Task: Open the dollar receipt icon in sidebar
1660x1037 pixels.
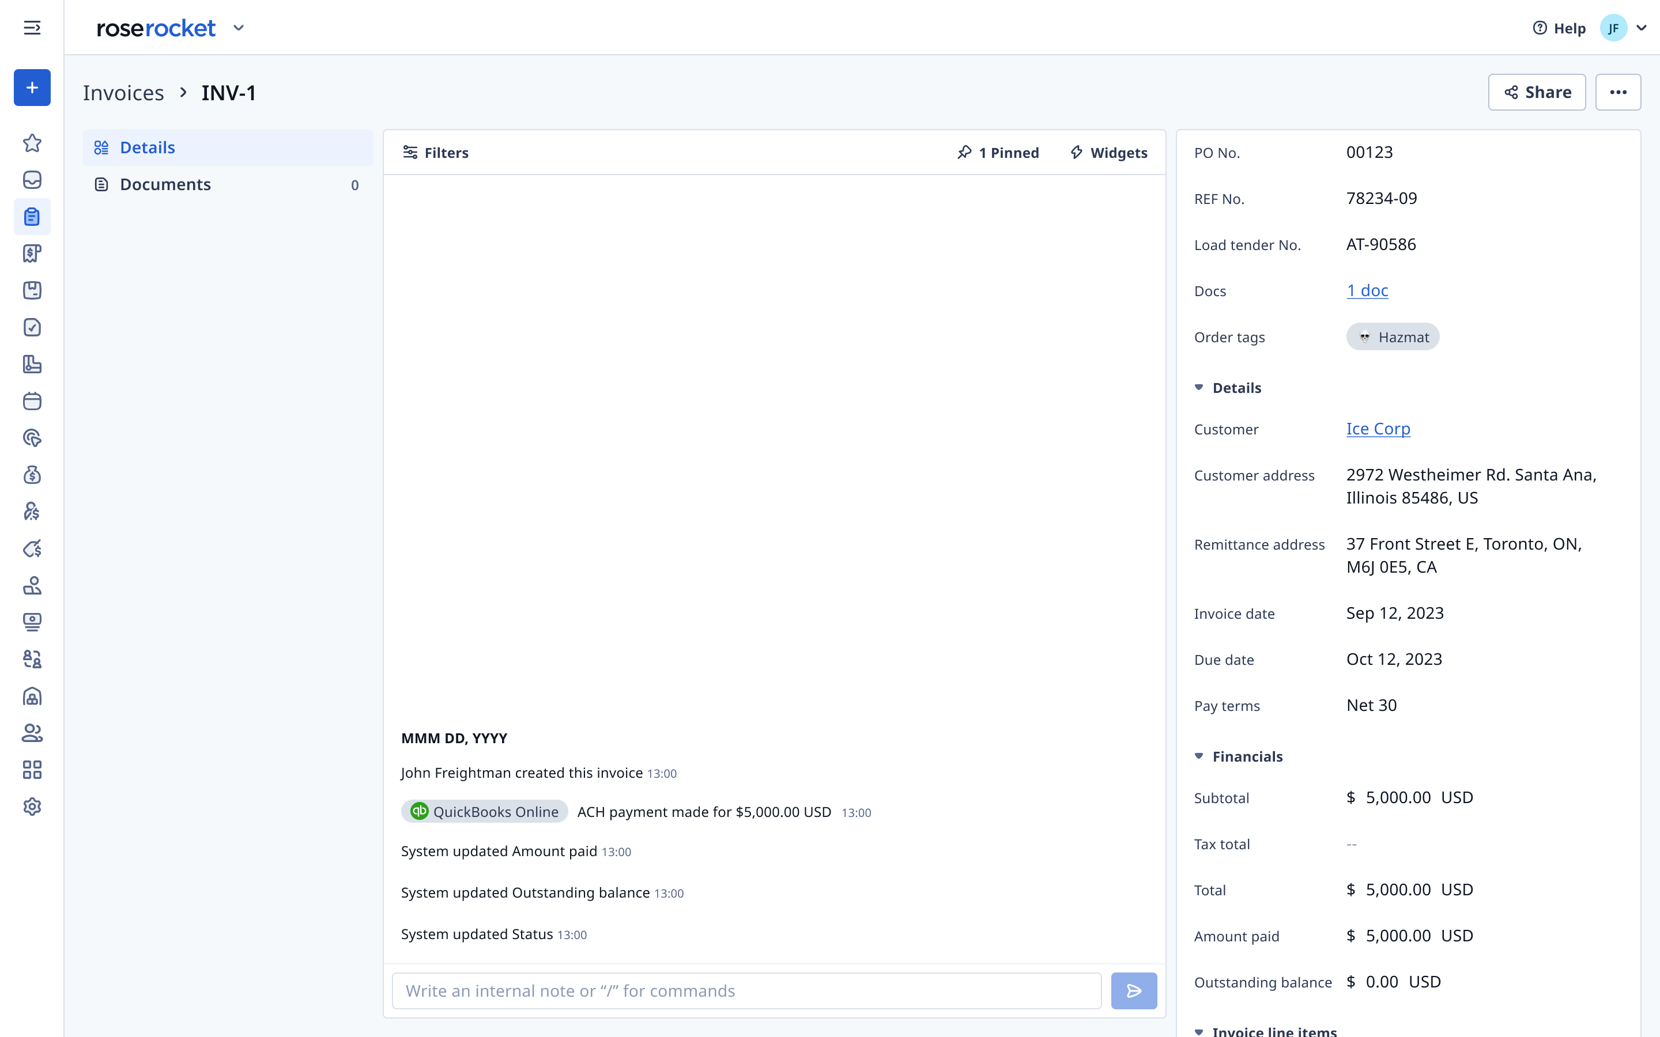Action: [32, 253]
